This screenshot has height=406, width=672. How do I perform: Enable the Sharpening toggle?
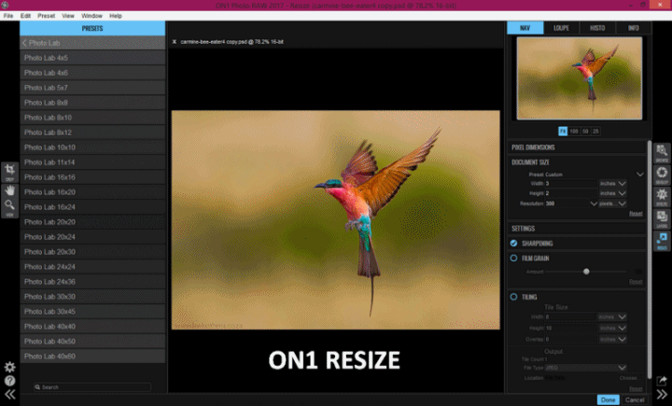click(513, 243)
